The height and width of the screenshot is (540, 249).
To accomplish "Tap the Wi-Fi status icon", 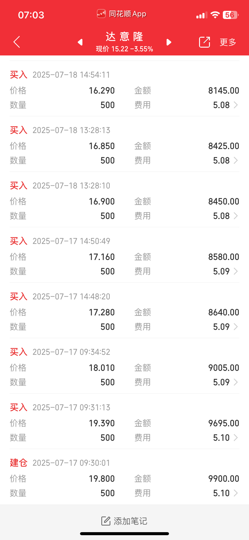I will point(215,15).
